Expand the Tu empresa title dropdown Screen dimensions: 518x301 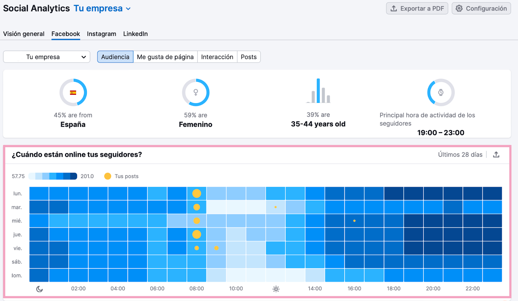pyautogui.click(x=102, y=8)
